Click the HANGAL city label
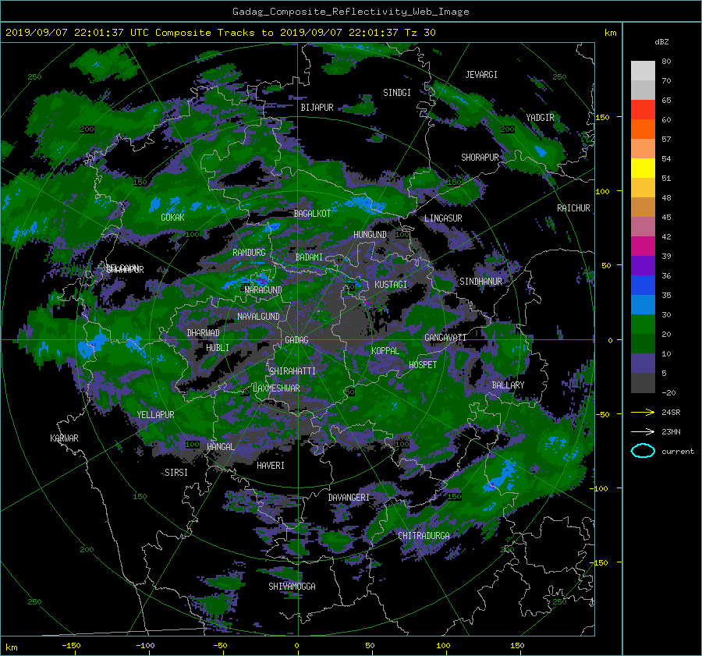This screenshot has height=656, width=702. click(x=220, y=447)
